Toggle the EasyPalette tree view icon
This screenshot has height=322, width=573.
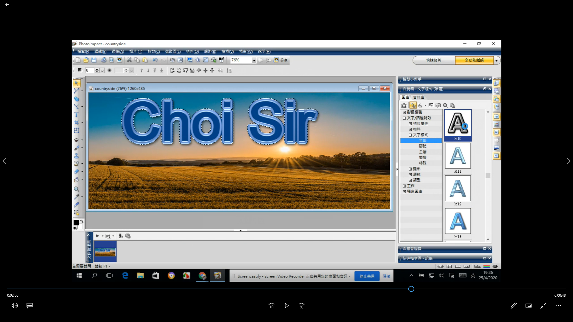click(x=413, y=105)
